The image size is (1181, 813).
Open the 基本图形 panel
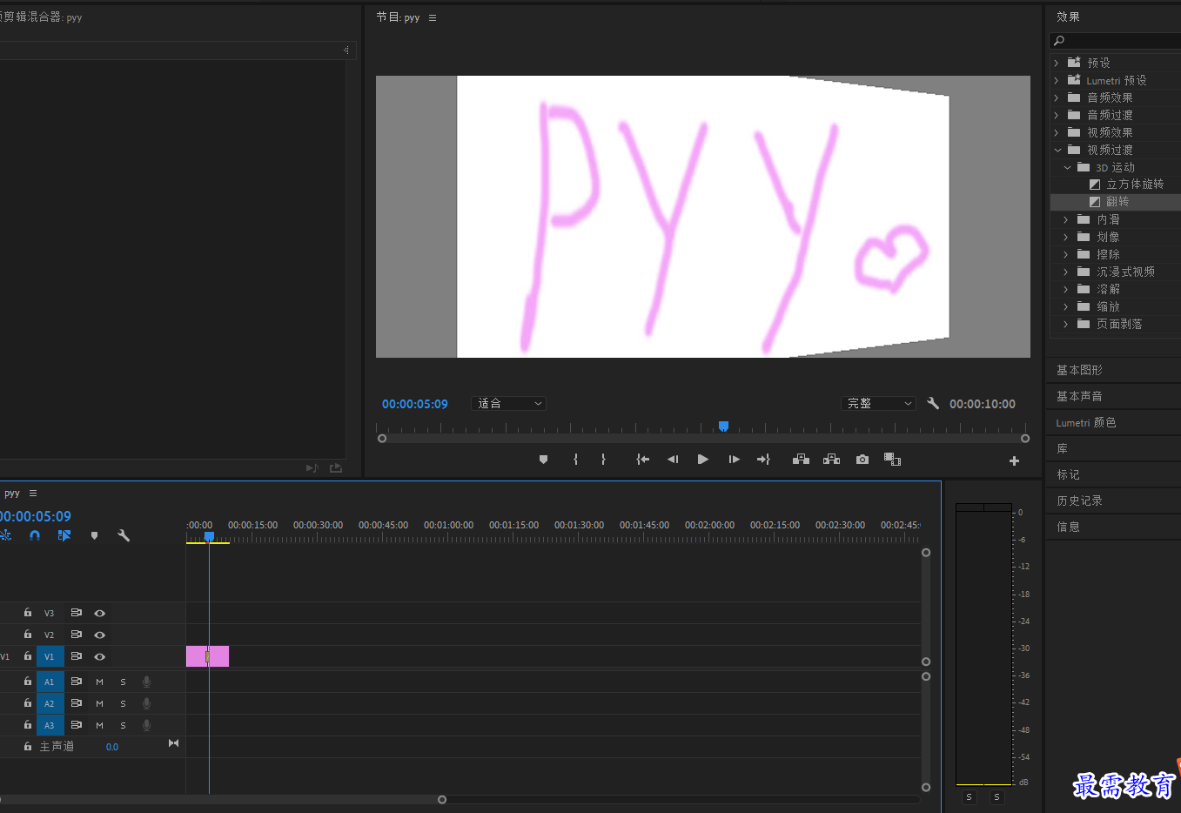click(x=1079, y=370)
